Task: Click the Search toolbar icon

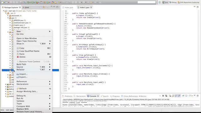Action: pyautogui.click(x=59, y=2)
